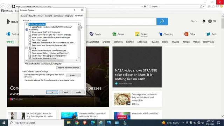Switch to the Connections tab
Image resolution: width=224 pixels, height=126 pixels.
click(58, 16)
